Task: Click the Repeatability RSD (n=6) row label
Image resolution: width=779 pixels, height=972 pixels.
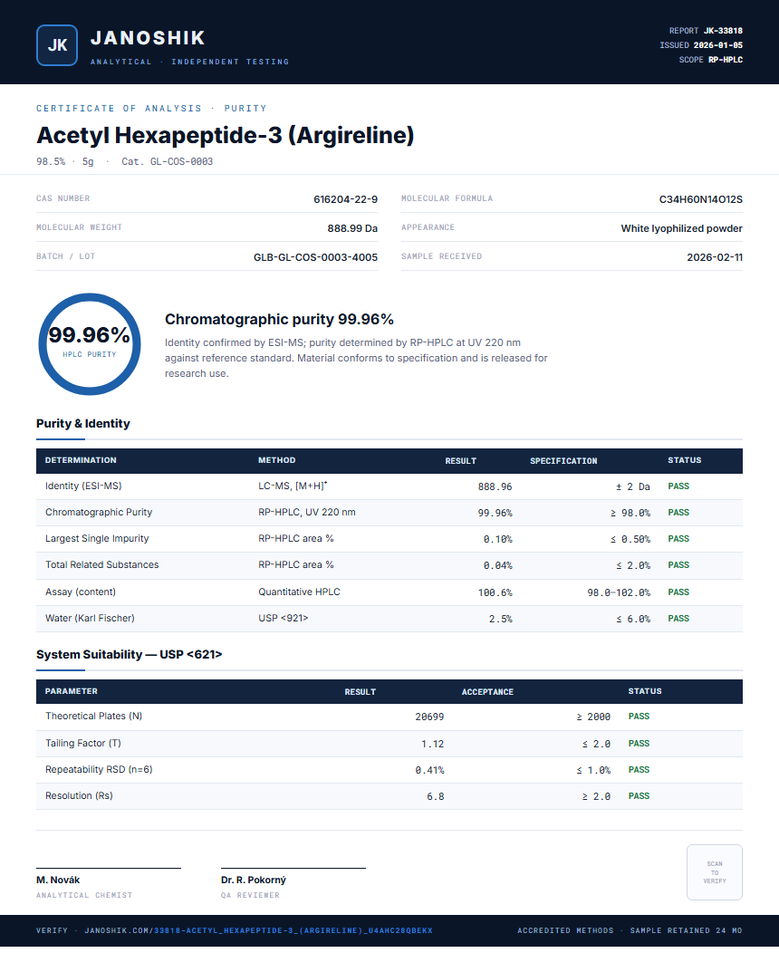Action: 99,769
